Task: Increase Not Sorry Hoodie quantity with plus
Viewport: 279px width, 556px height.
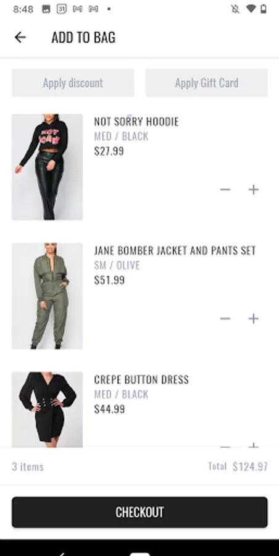Action: (253, 190)
